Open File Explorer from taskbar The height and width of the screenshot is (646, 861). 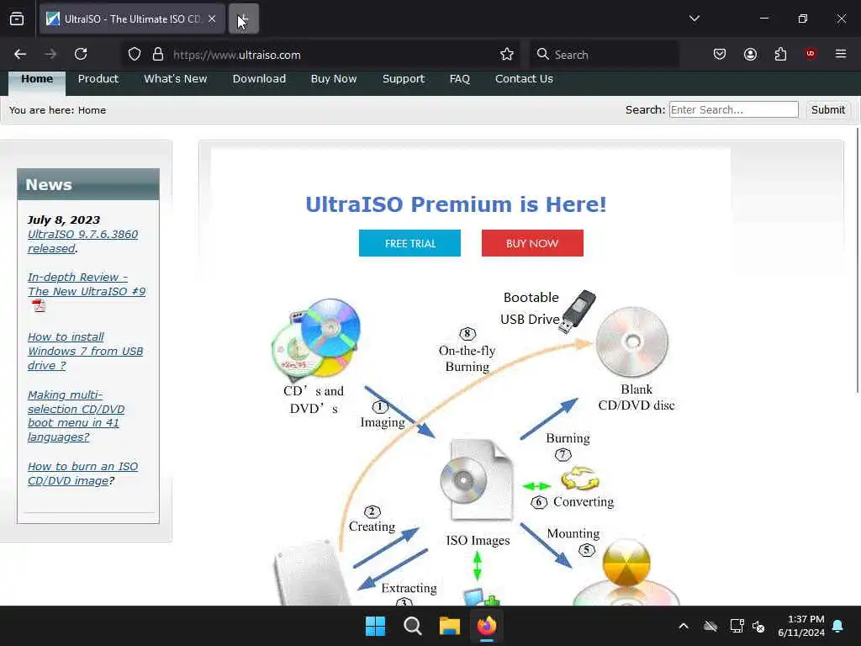449,626
